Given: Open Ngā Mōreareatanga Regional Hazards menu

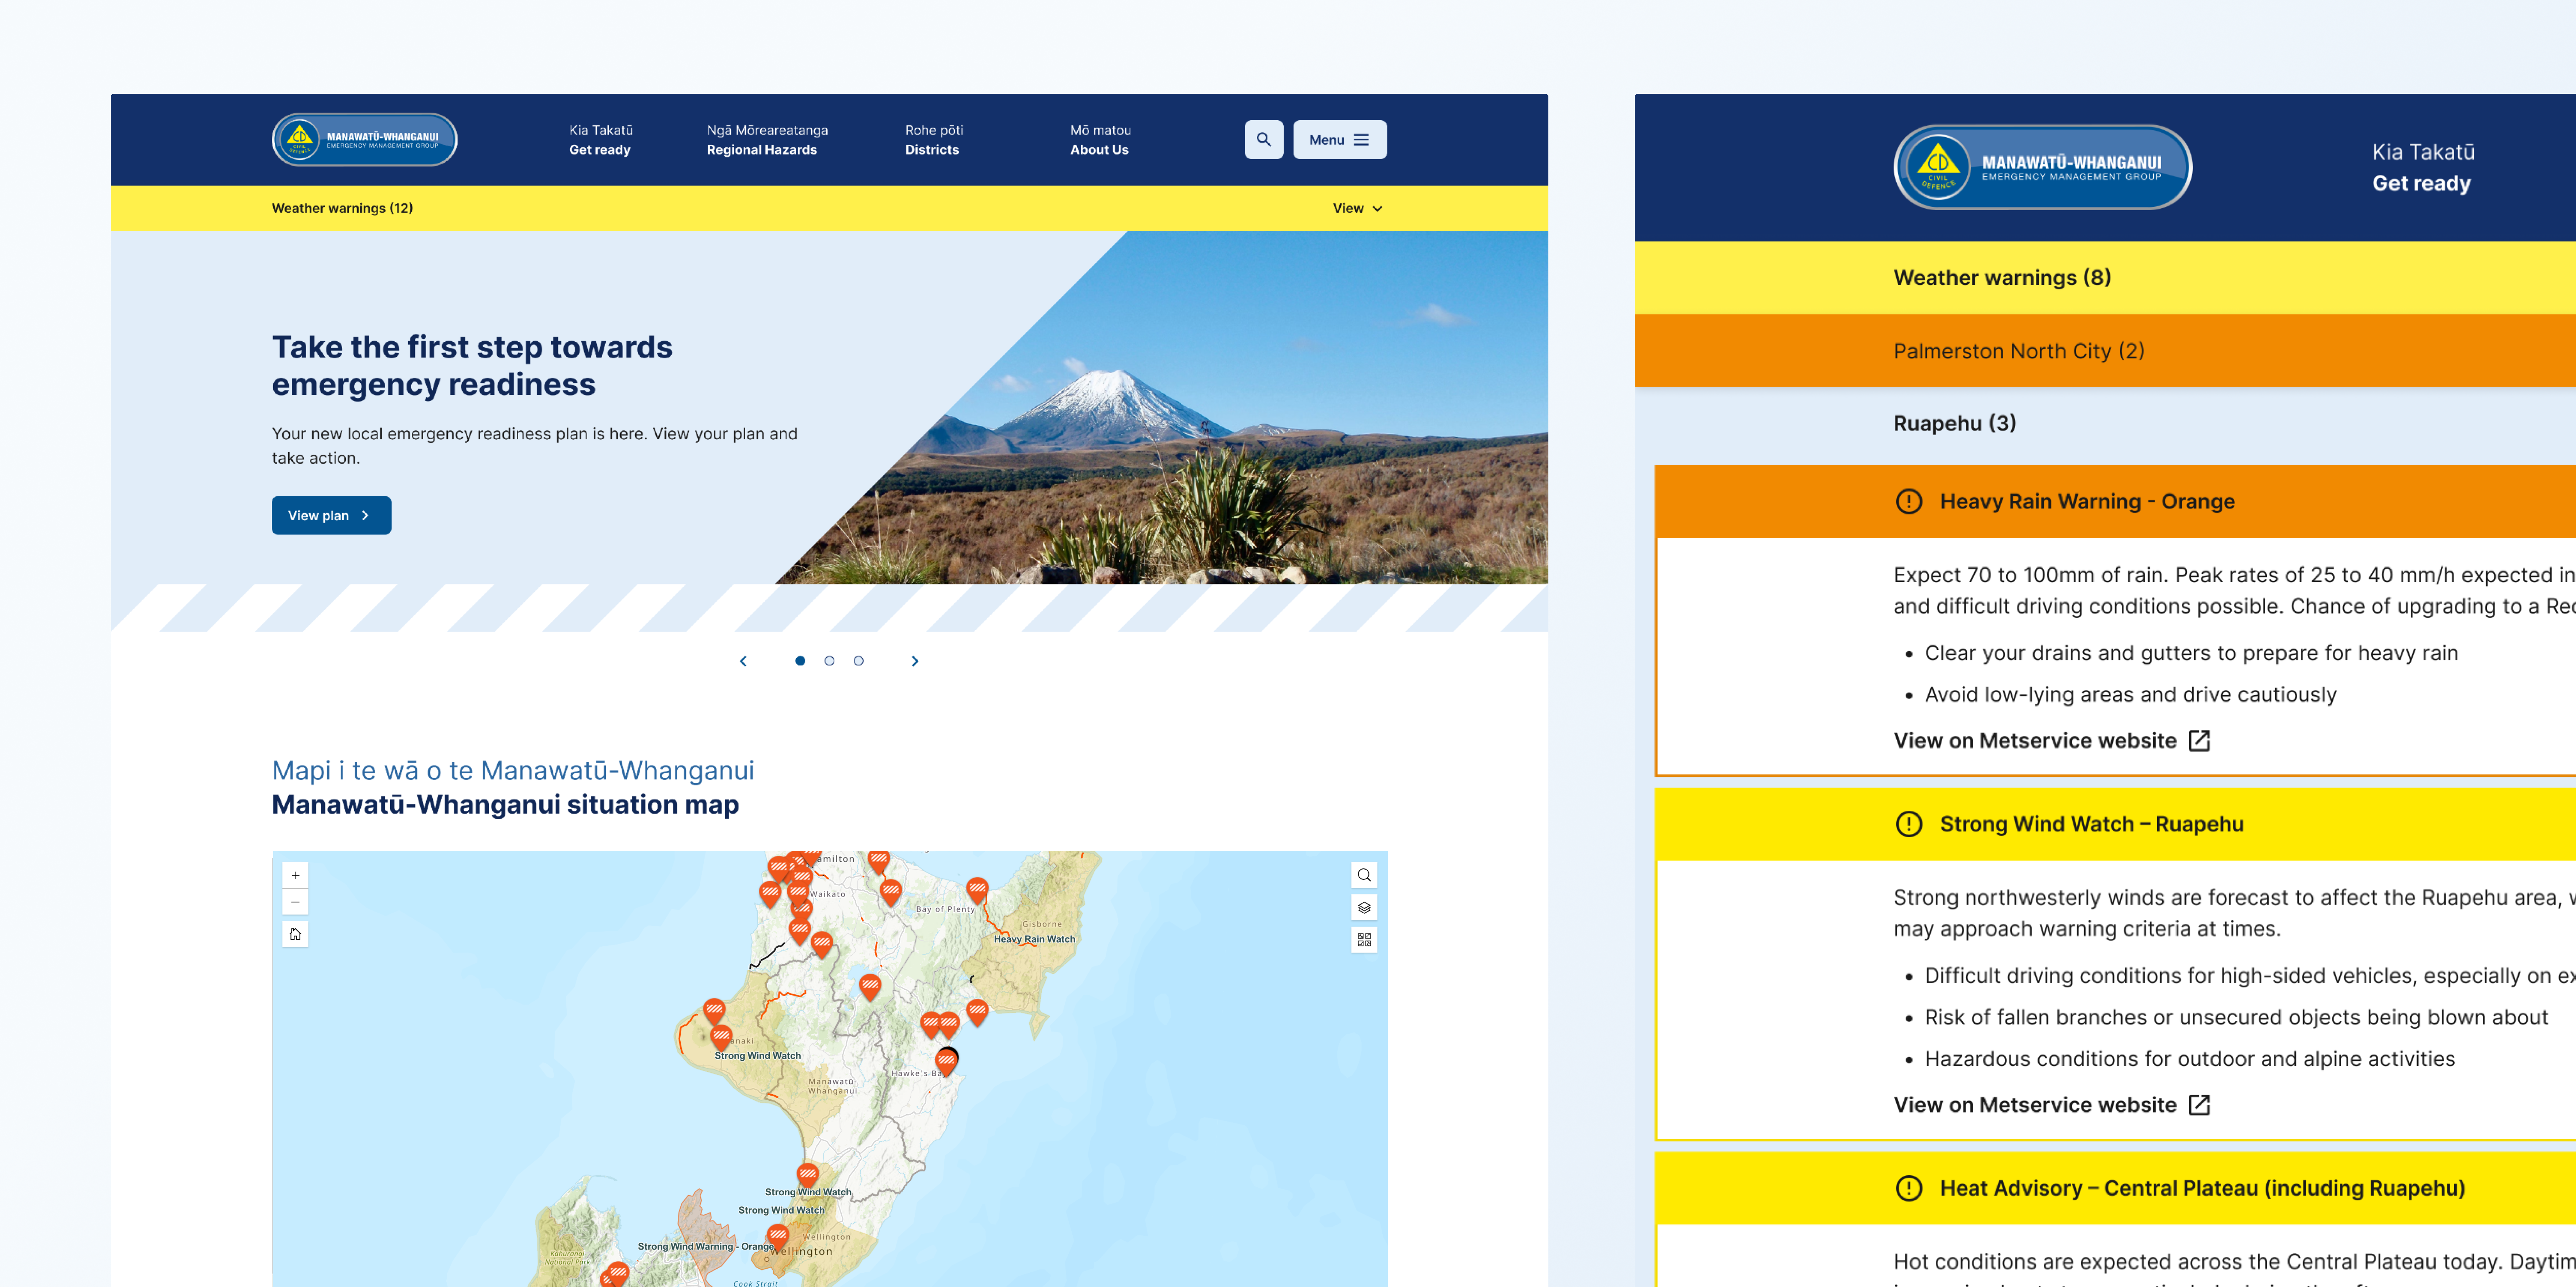Looking at the screenshot, I should tap(767, 140).
